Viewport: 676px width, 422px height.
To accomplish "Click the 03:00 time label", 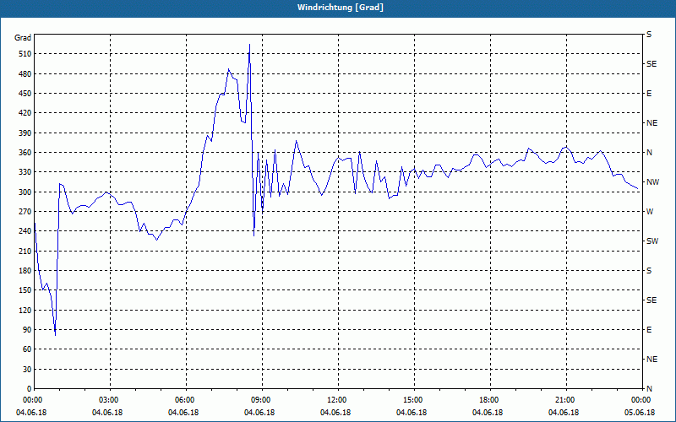I will click(x=107, y=400).
